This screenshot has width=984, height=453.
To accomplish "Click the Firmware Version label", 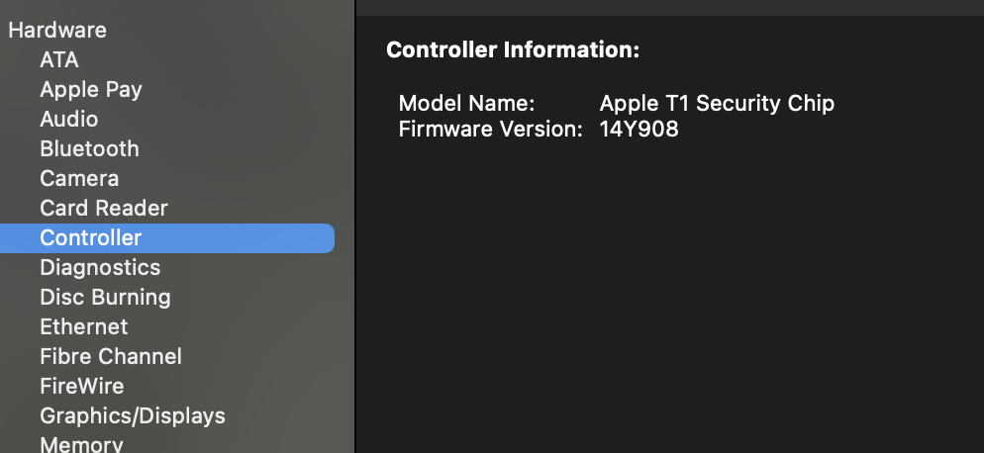I will click(x=490, y=129).
